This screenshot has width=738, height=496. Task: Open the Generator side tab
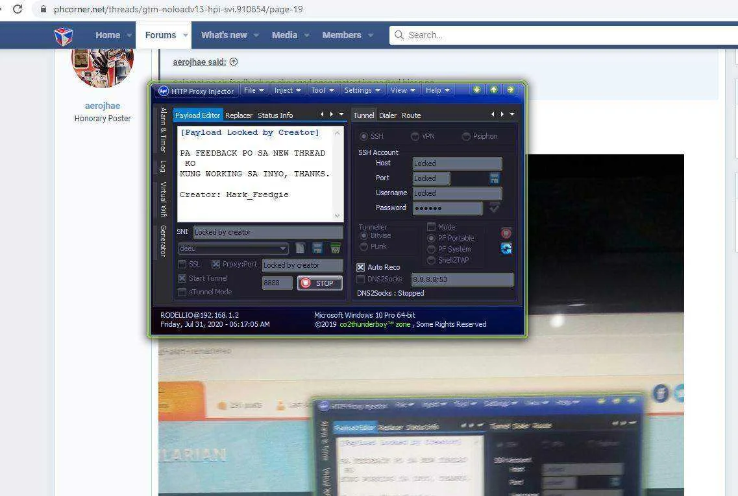(163, 241)
